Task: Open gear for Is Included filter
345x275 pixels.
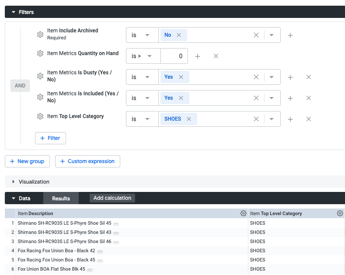Action: pos(40,97)
